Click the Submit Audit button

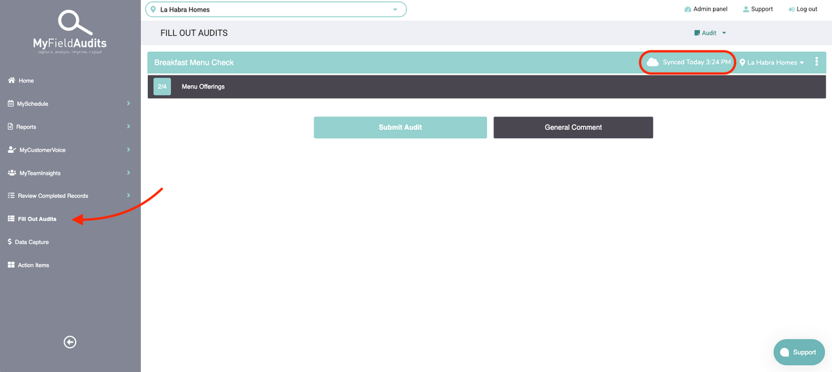[400, 127]
